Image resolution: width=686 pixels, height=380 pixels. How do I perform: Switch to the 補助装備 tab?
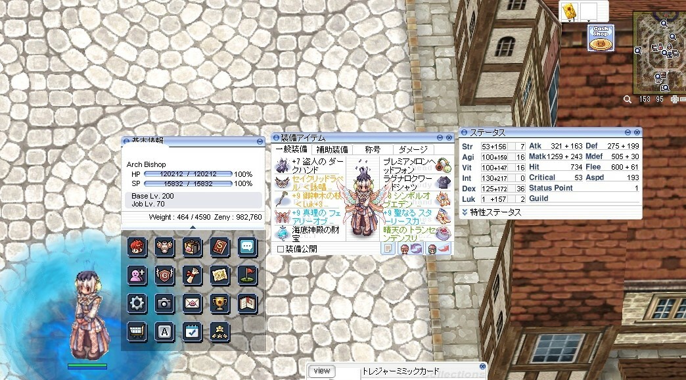click(x=332, y=149)
